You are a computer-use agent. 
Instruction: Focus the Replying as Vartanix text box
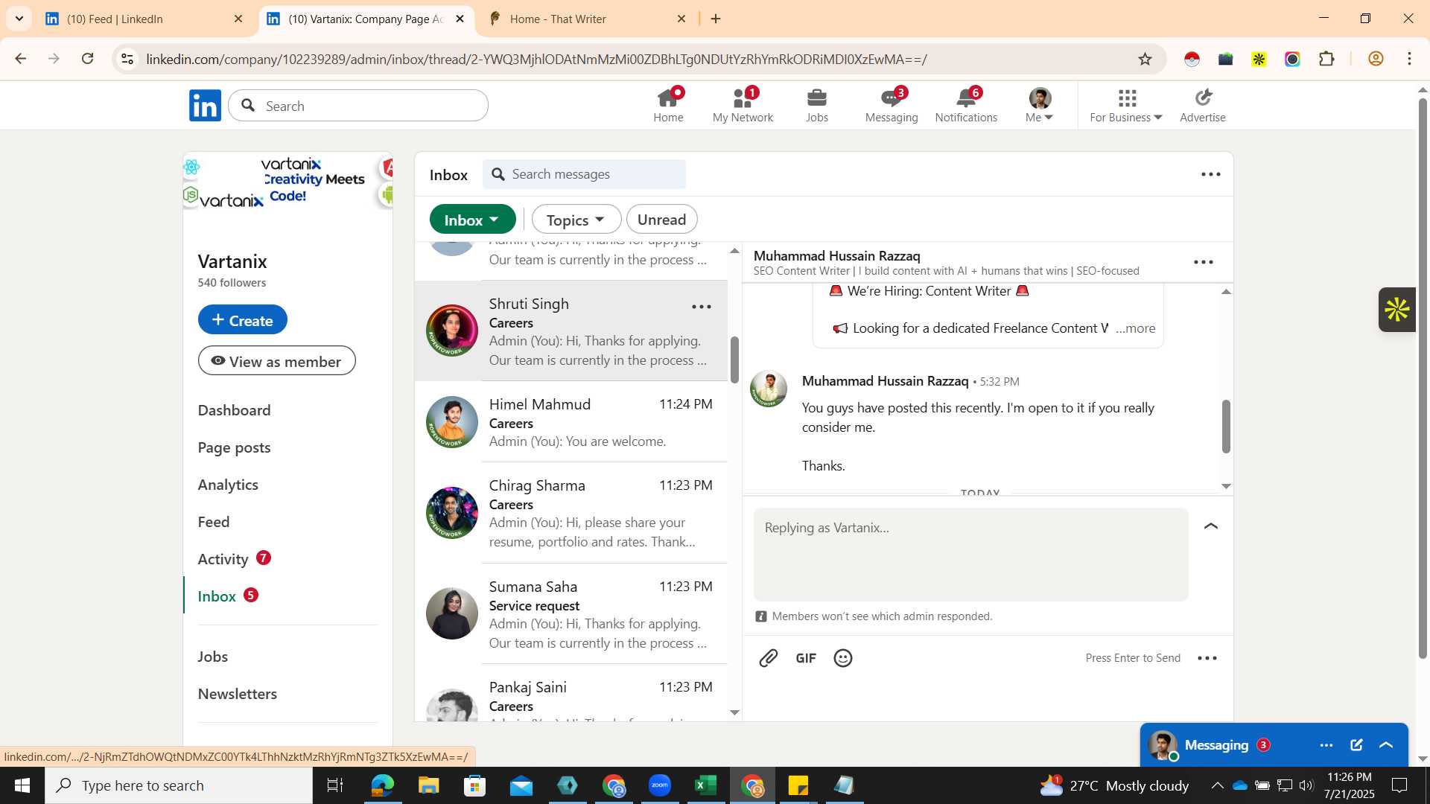[971, 555]
